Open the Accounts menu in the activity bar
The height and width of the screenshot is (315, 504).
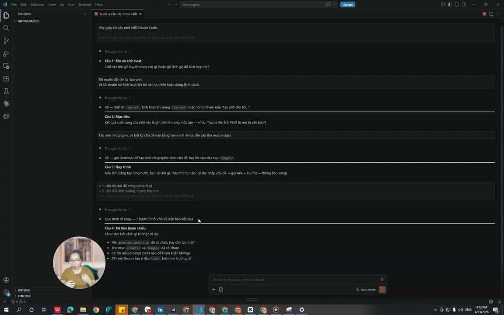pos(6,280)
